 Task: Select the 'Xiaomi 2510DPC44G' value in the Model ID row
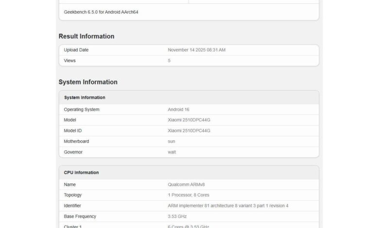pos(189,130)
